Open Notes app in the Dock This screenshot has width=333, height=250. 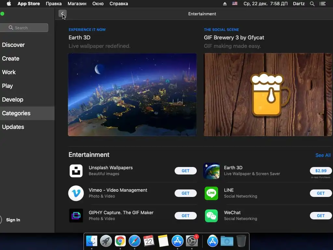(x=163, y=241)
